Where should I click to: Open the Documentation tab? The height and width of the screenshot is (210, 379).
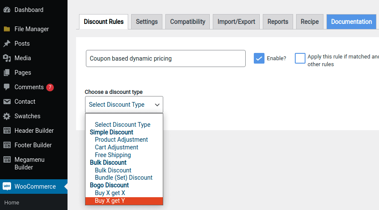[351, 22]
